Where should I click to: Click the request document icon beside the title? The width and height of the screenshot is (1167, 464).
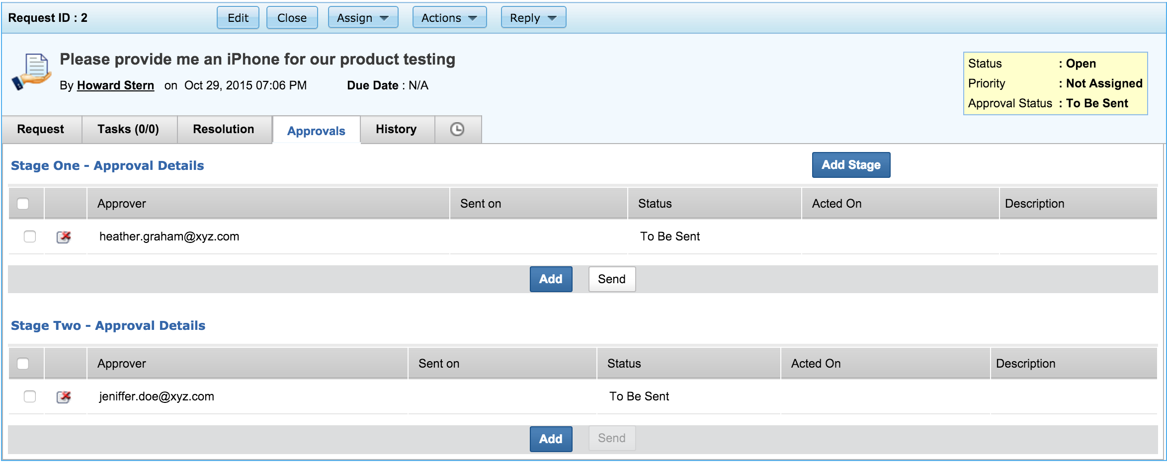(x=33, y=72)
